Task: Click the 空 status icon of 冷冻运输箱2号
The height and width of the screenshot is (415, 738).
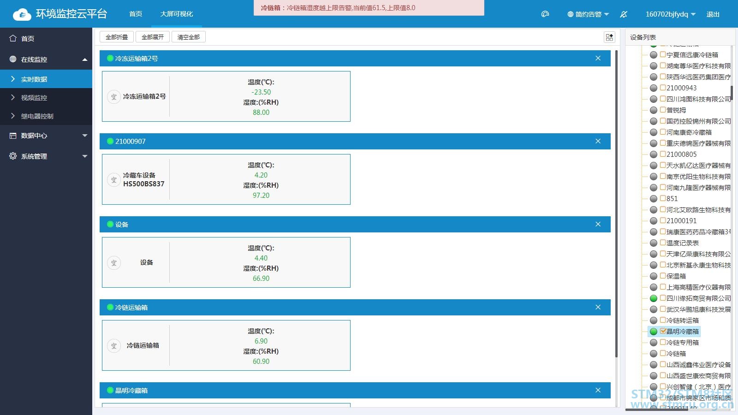Action: click(114, 97)
